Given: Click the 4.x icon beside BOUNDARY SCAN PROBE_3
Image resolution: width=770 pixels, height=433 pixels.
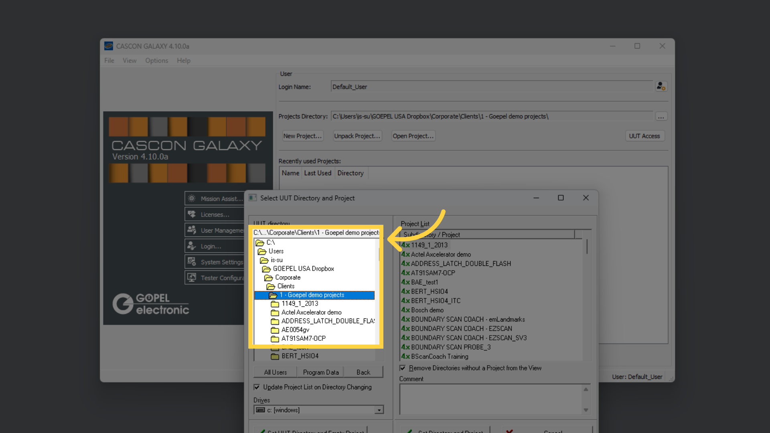Looking at the screenshot, I should pyautogui.click(x=405, y=347).
